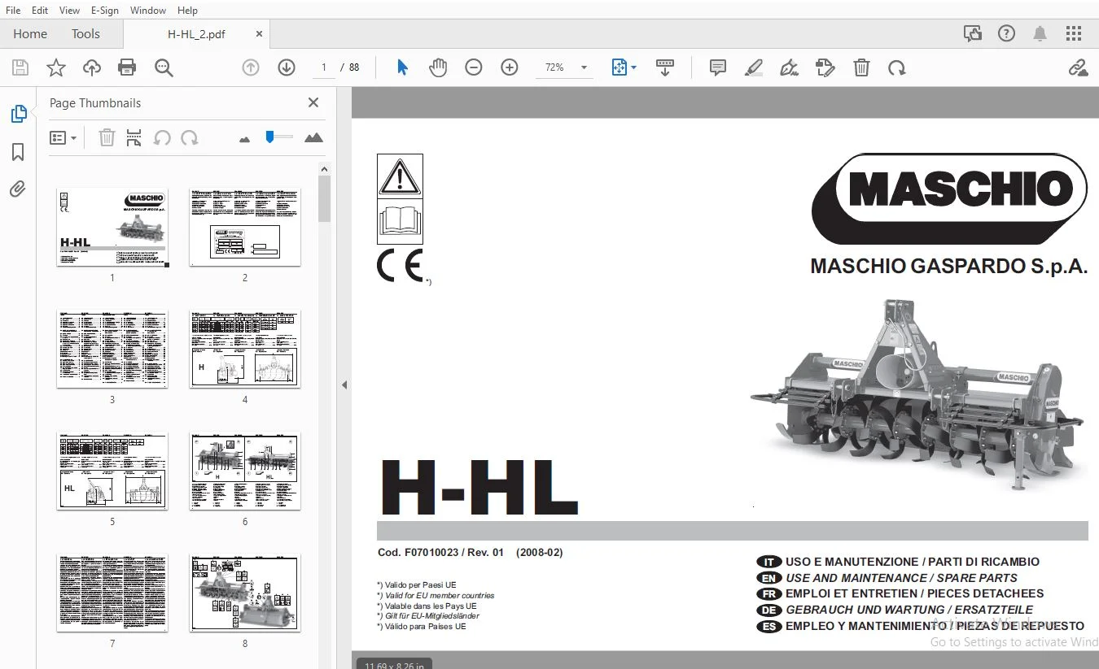
Task: Open the Edit PDF tool
Action: tap(825, 67)
